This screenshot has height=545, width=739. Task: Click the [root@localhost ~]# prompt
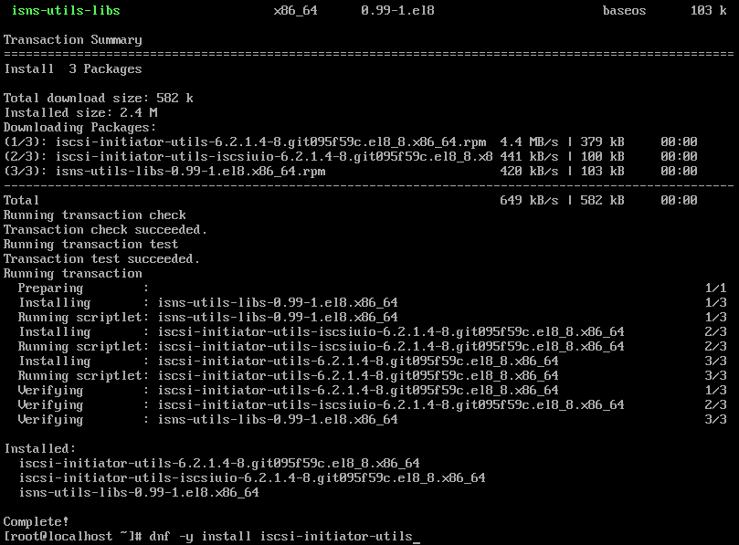[x=72, y=536]
